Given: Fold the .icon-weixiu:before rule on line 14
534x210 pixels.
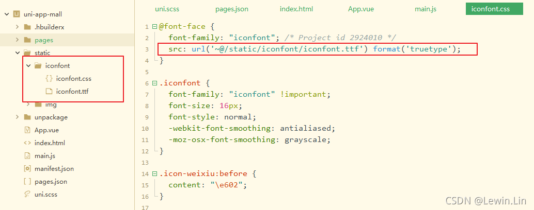Looking at the screenshot, I should [155, 174].
